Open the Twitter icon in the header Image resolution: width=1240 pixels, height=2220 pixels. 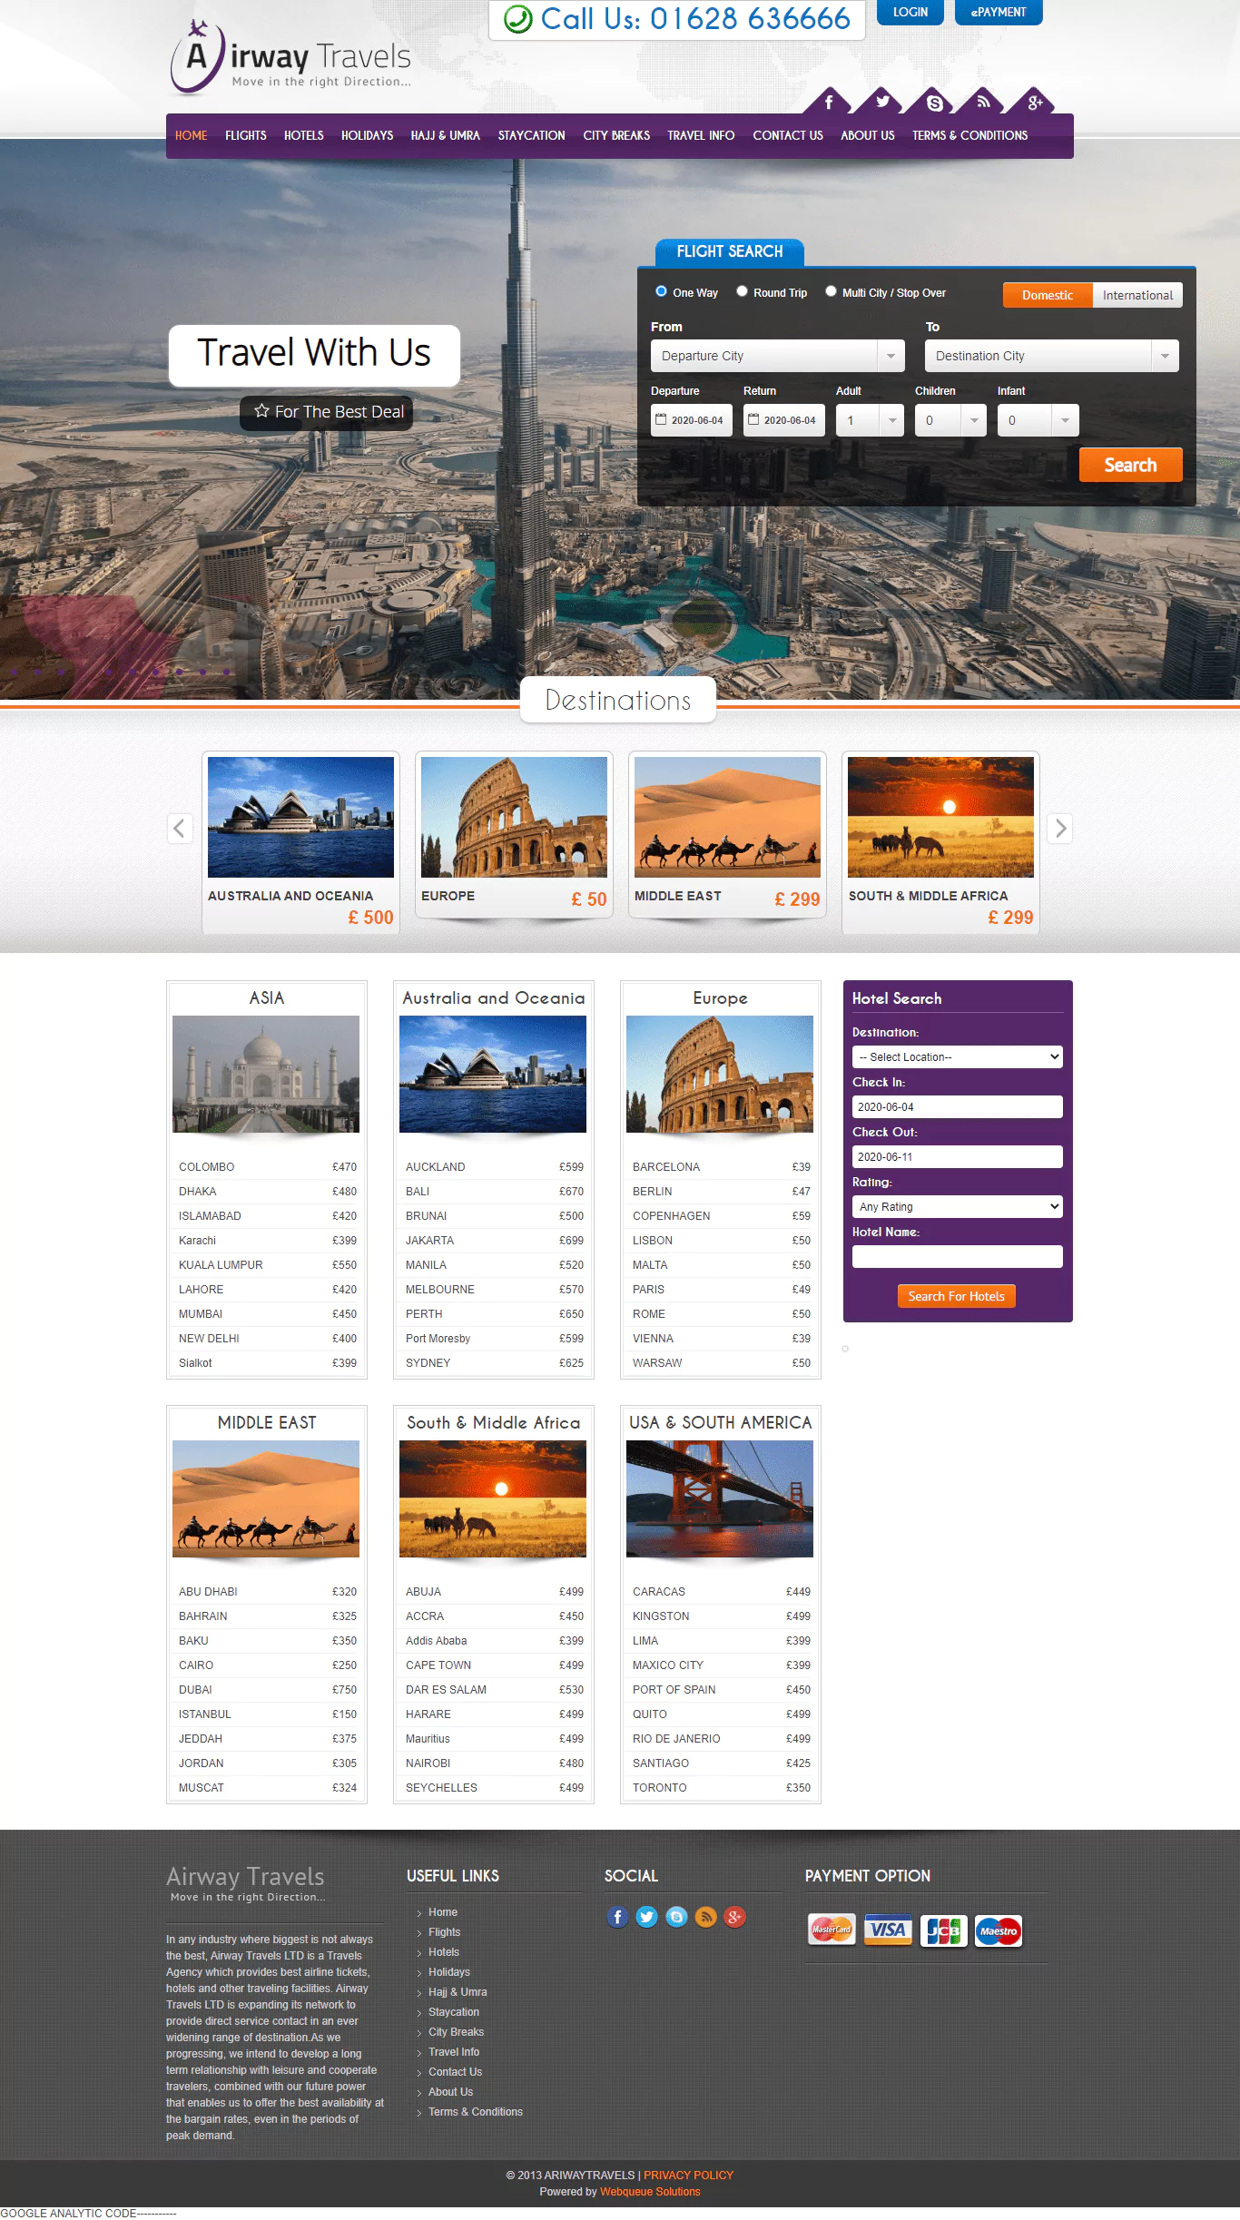pyautogui.click(x=881, y=103)
